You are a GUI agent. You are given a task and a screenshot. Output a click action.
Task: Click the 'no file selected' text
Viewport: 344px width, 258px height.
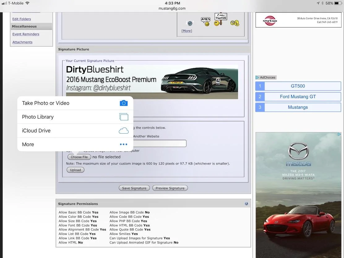[x=106, y=157]
